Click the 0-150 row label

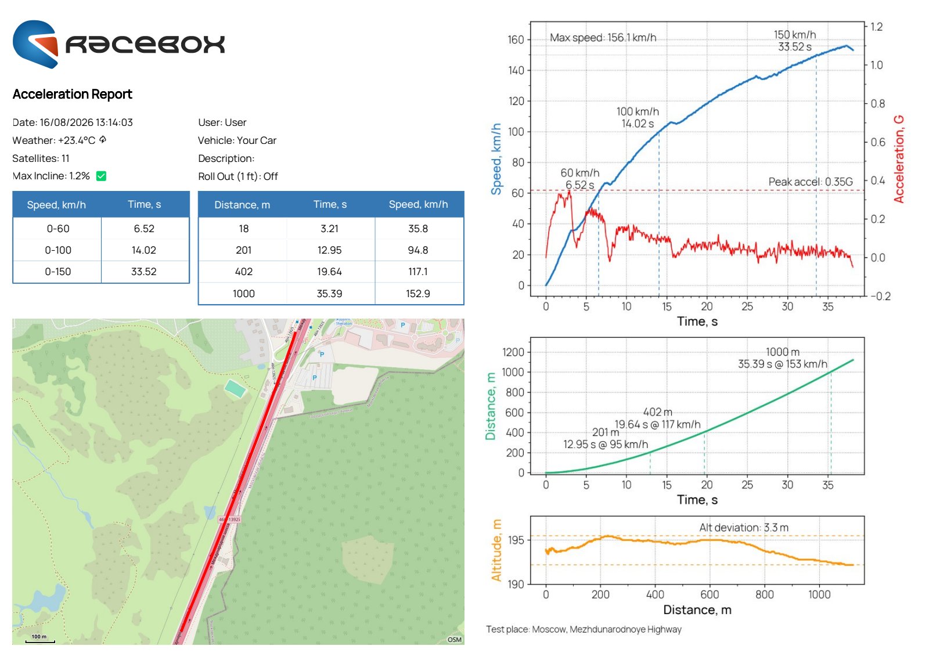point(58,272)
